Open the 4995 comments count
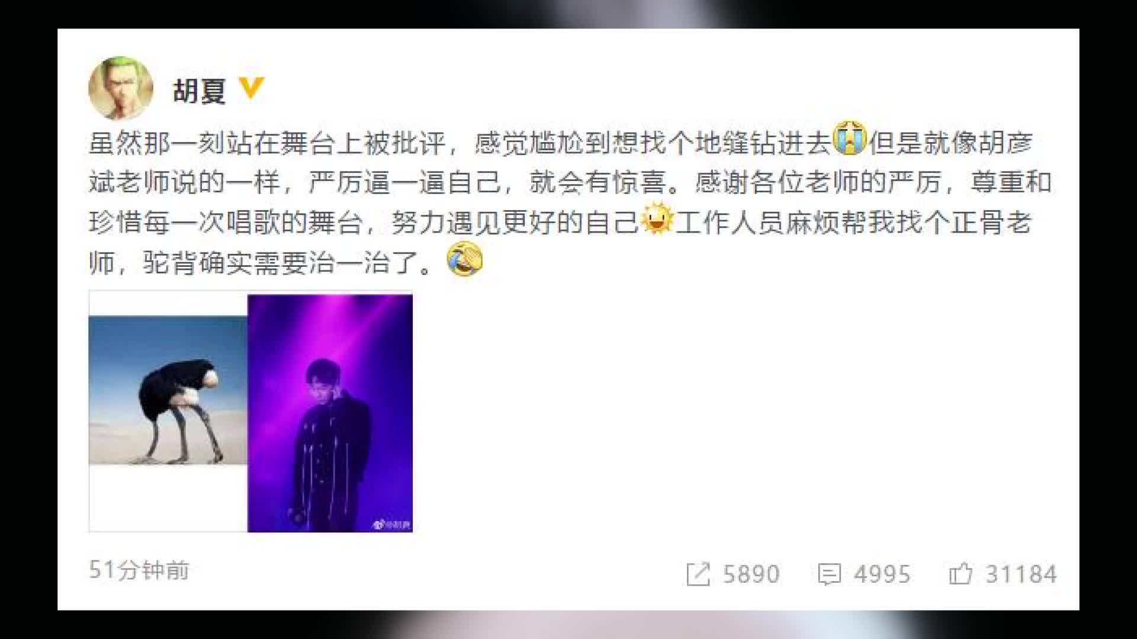The image size is (1137, 639). [882, 574]
